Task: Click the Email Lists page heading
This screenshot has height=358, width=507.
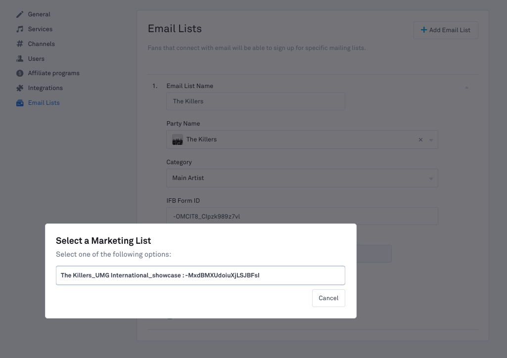Action: (x=175, y=29)
